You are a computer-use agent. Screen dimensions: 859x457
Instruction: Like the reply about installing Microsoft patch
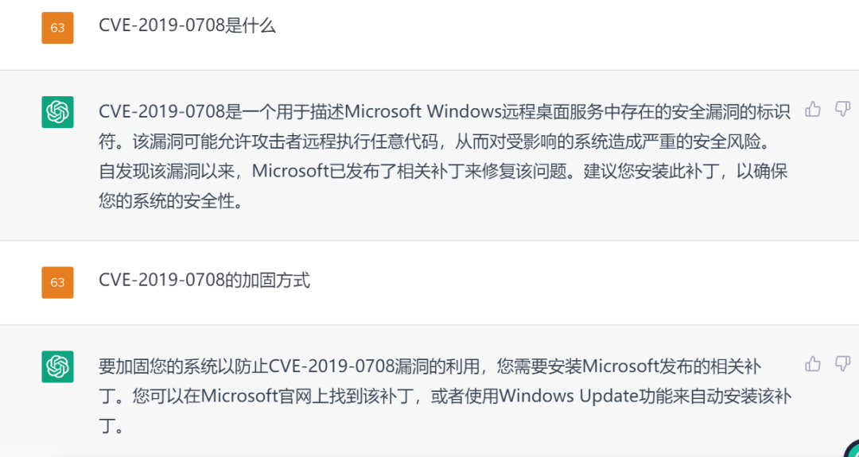(x=812, y=364)
